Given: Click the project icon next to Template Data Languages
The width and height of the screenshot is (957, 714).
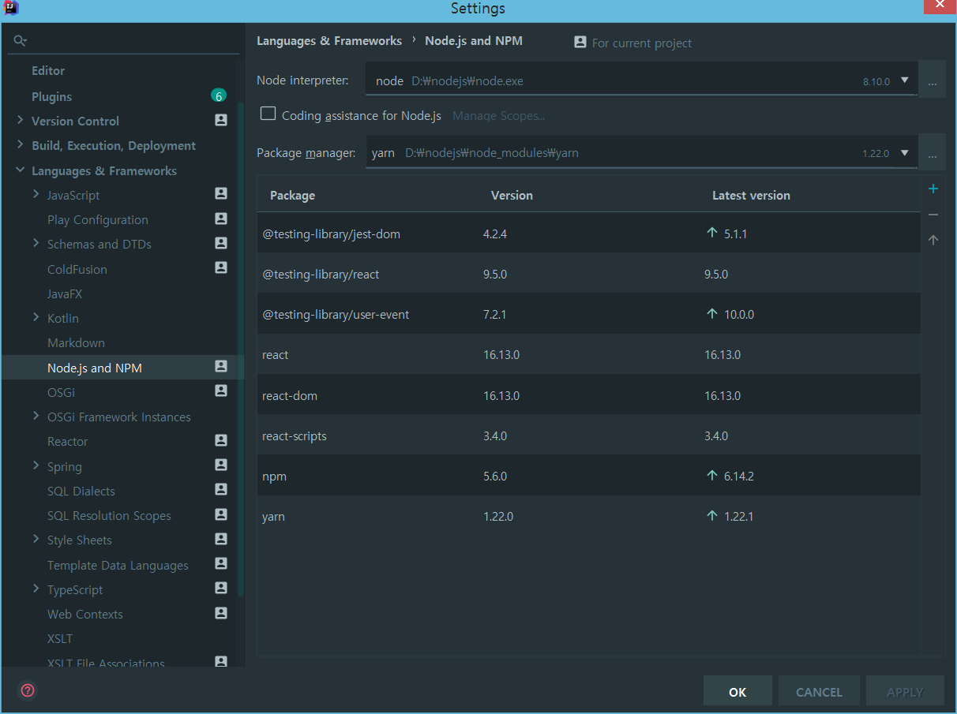Looking at the screenshot, I should pos(221,564).
